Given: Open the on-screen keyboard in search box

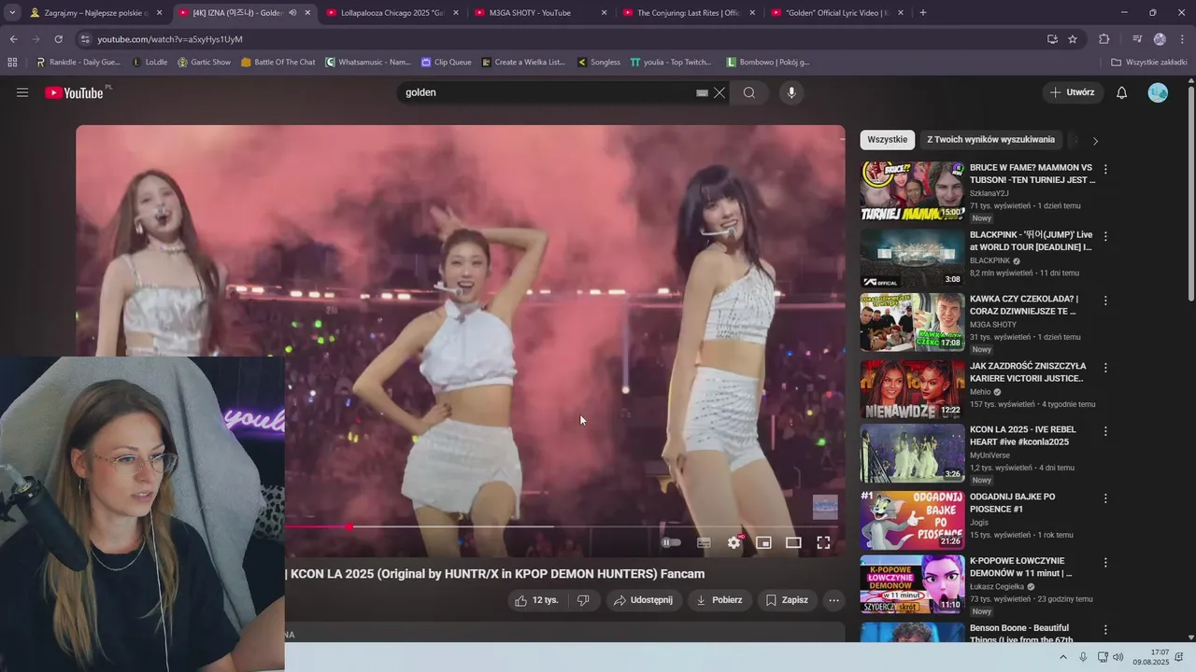Looking at the screenshot, I should point(702,92).
